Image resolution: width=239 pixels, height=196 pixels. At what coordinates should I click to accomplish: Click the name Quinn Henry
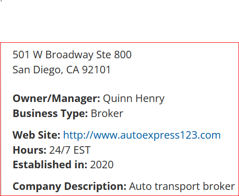134,99
